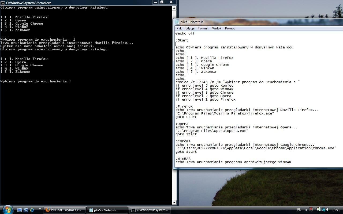This screenshot has width=343, height=214.
Task: Click 'if errorlevel 3 goto Chrome' line
Action: click(204, 93)
